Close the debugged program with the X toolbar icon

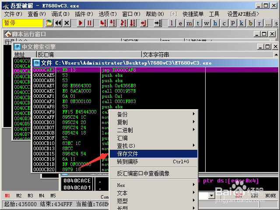point(67,23)
